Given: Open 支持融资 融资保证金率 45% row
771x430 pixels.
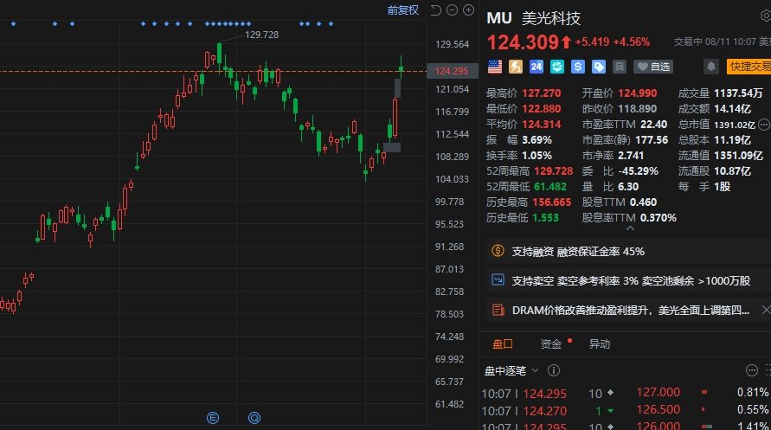Looking at the screenshot, I should tap(629, 252).
